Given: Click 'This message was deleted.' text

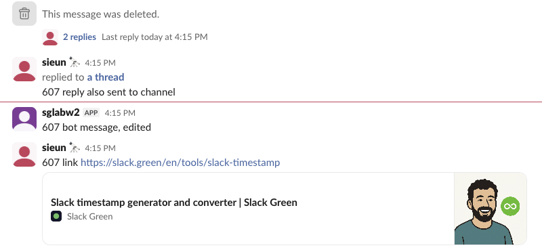Looking at the screenshot, I should [x=100, y=14].
